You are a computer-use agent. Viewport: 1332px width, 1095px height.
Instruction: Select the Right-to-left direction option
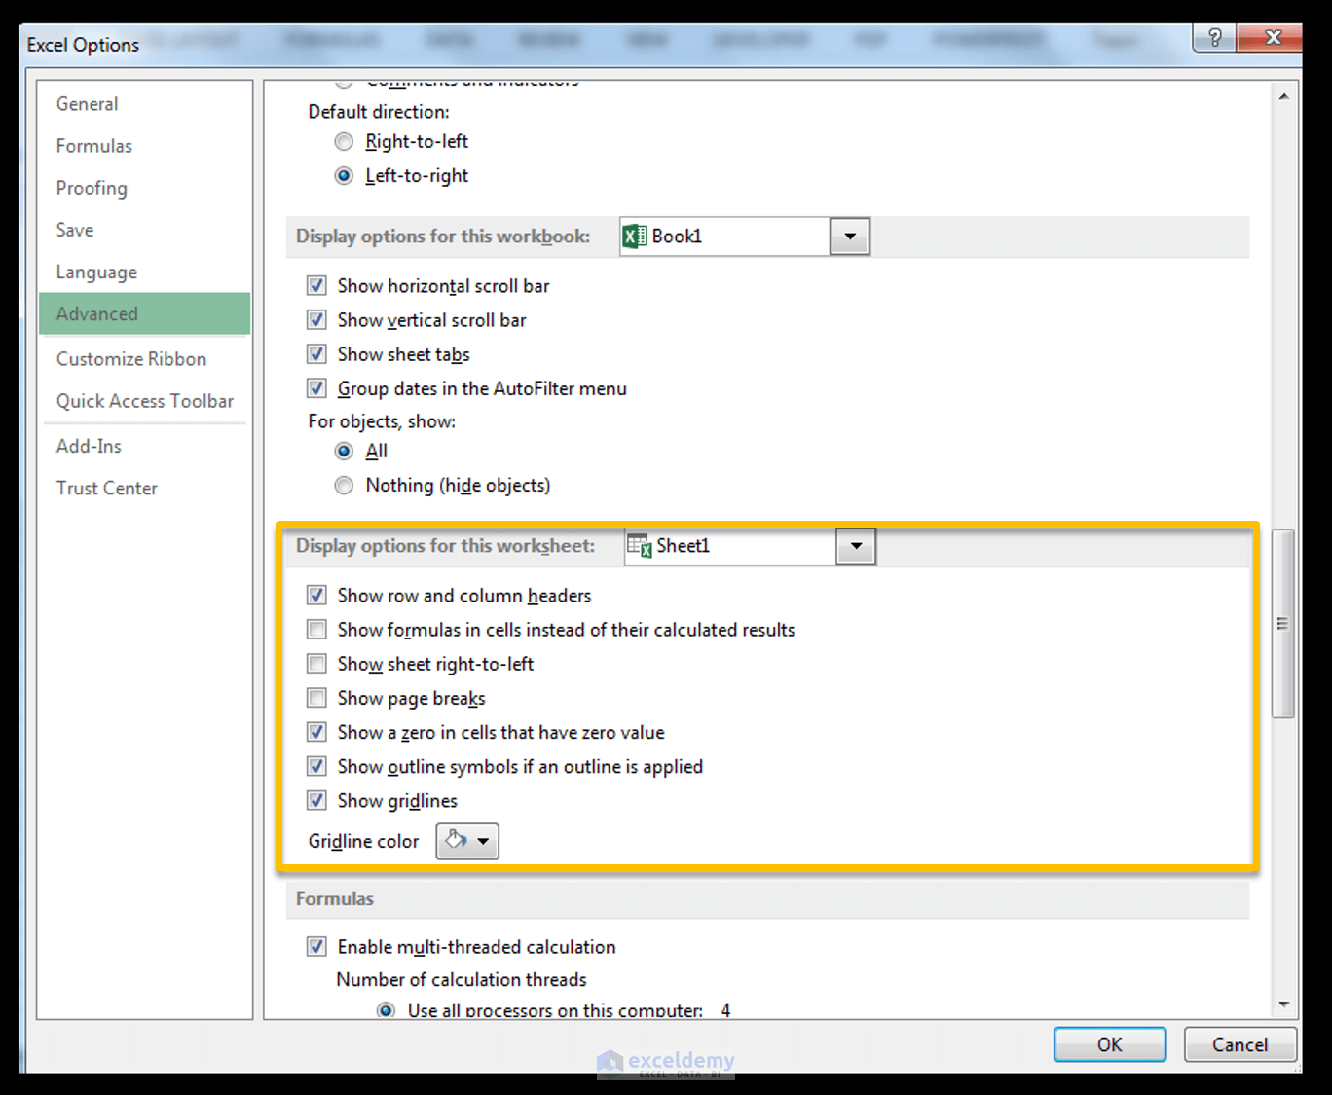pyautogui.click(x=344, y=142)
